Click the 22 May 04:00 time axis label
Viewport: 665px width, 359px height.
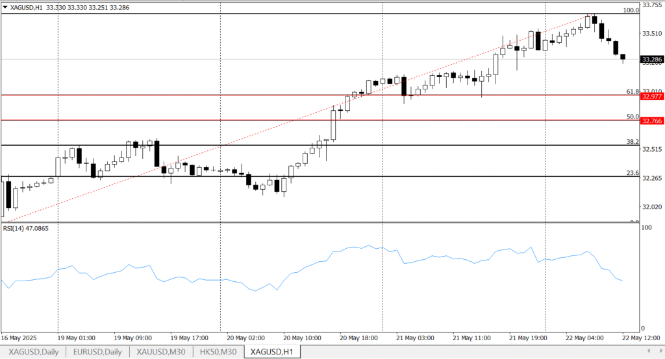coord(586,338)
